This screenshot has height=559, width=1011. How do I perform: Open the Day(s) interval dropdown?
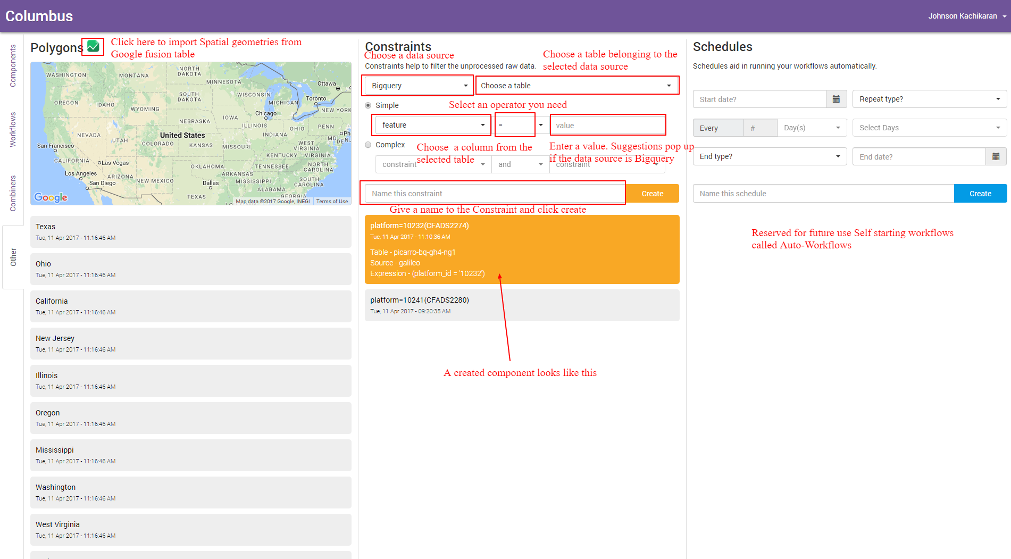point(812,128)
